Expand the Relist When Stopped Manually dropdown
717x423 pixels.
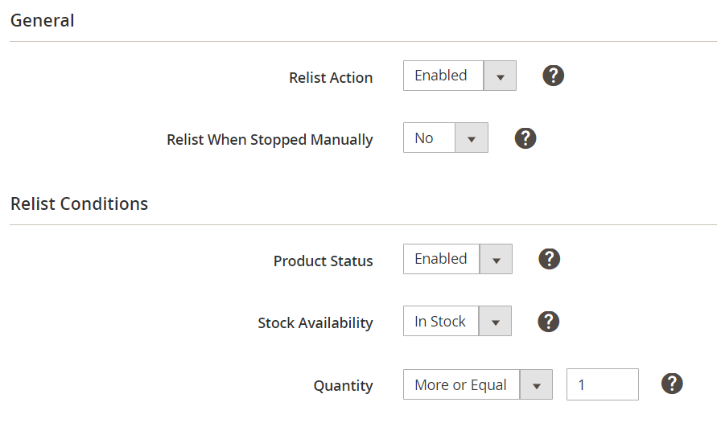[x=445, y=138]
